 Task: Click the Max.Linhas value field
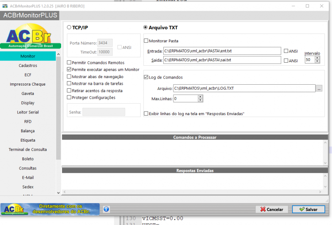tap(185, 98)
